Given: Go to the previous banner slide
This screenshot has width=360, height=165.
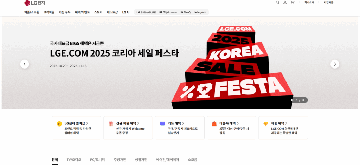Looking at the screenshot, I should pyautogui.click(x=25, y=64).
